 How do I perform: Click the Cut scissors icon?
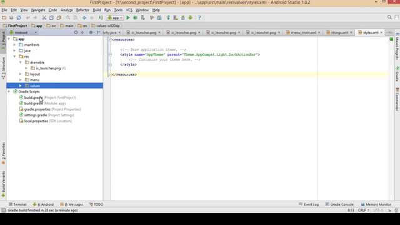44,17
